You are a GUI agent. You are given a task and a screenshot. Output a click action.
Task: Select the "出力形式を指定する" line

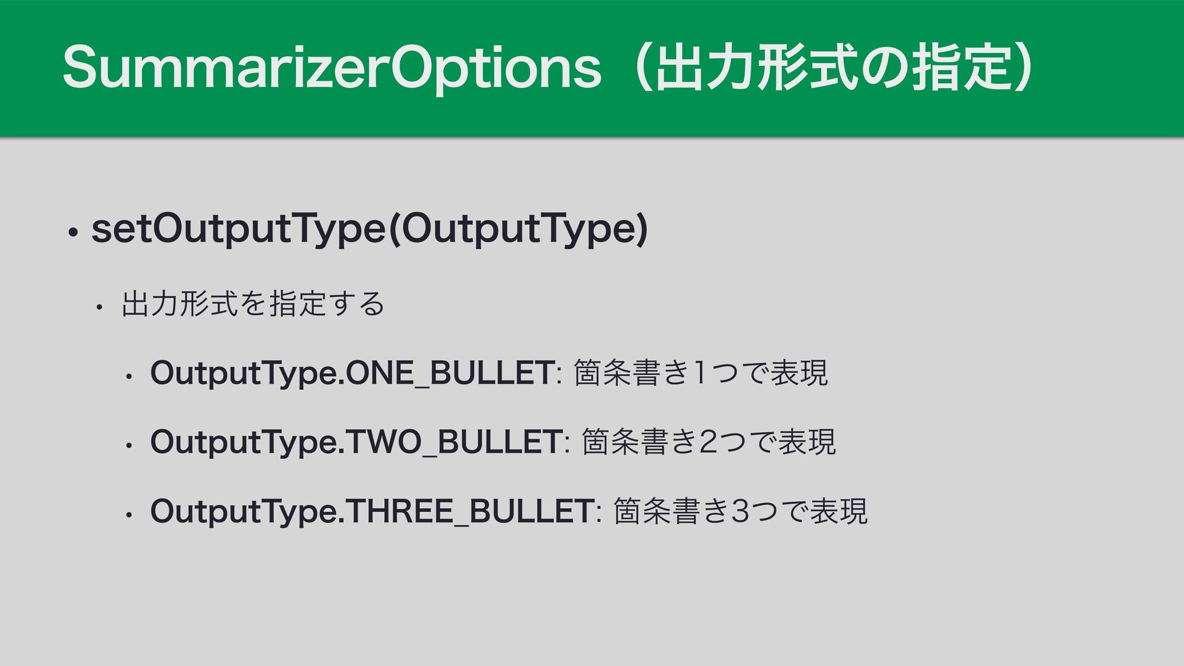(x=253, y=304)
